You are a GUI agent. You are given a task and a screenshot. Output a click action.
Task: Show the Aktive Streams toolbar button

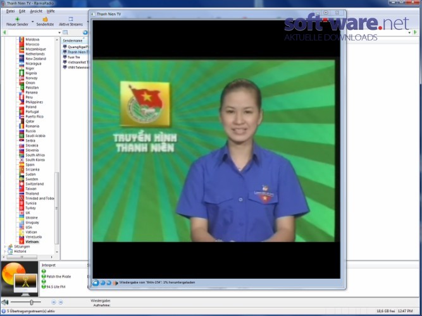pyautogui.click(x=71, y=21)
